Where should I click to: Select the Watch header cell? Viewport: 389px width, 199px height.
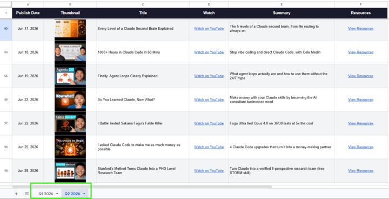[209, 13]
